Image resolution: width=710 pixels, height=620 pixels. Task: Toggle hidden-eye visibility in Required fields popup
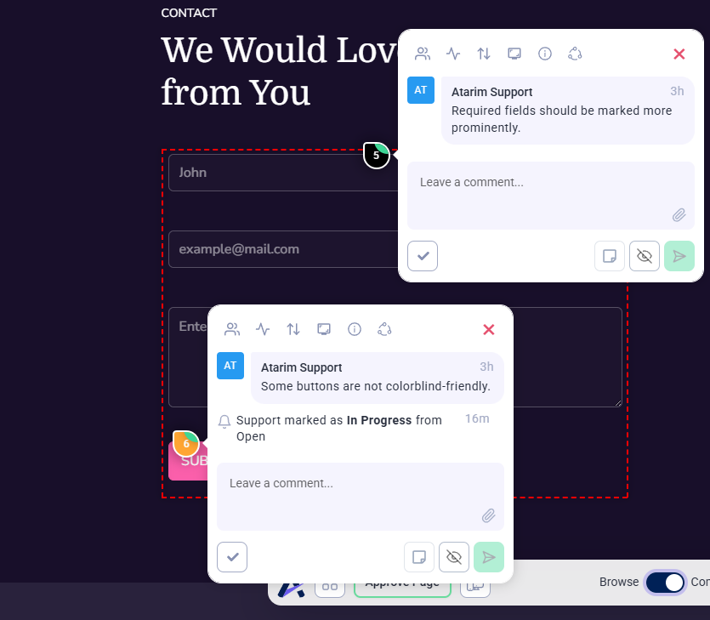[645, 256]
